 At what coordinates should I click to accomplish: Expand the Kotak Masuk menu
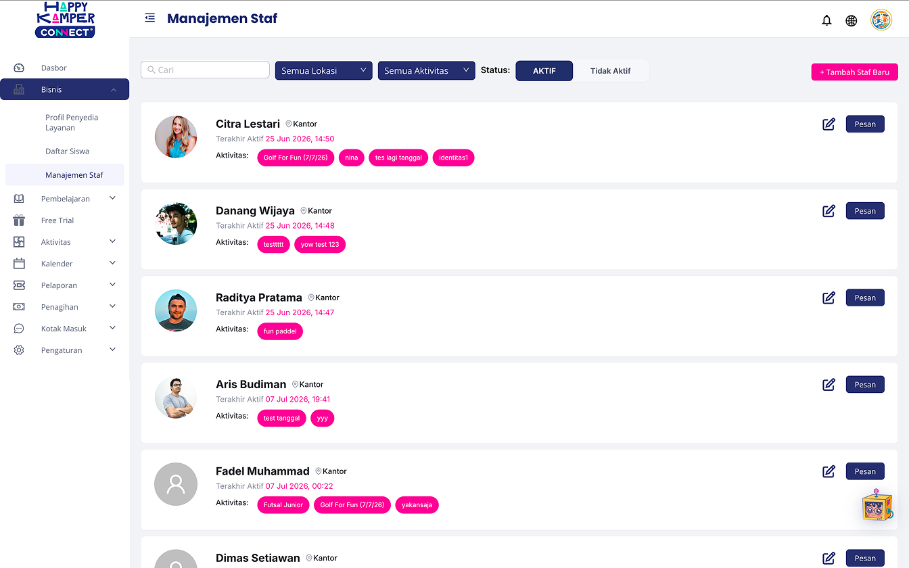click(112, 328)
